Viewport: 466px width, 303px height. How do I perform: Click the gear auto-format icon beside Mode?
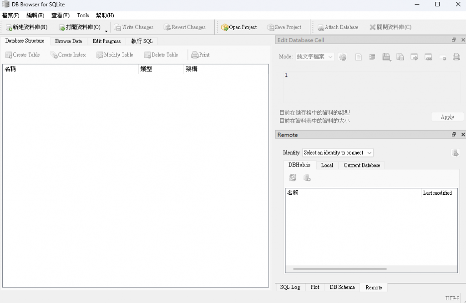(343, 57)
